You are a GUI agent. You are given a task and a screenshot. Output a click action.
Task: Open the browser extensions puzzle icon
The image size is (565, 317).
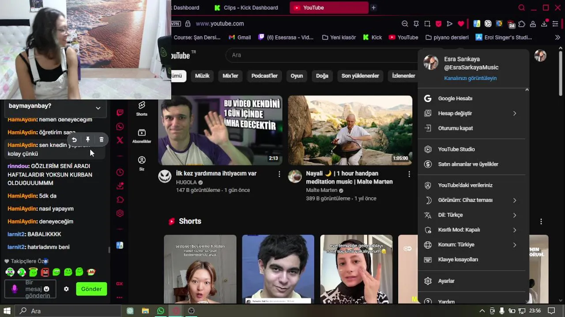522,24
